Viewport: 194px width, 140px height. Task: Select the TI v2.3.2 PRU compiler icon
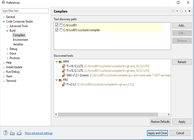click(64, 84)
